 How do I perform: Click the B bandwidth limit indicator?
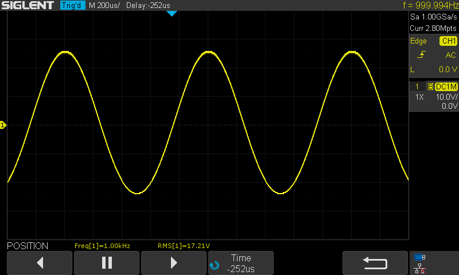430,87
